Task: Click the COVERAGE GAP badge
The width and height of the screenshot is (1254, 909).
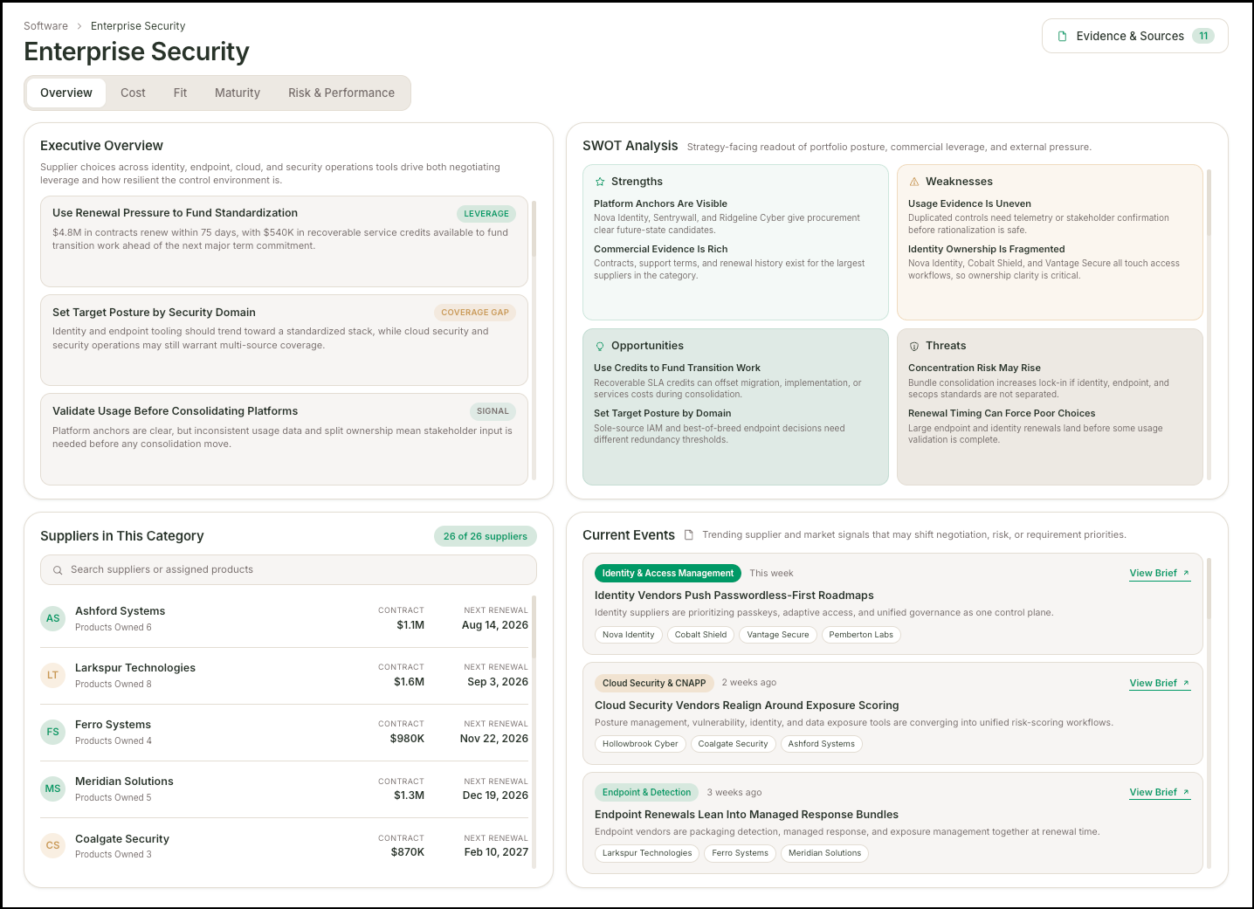Action: [x=475, y=313]
